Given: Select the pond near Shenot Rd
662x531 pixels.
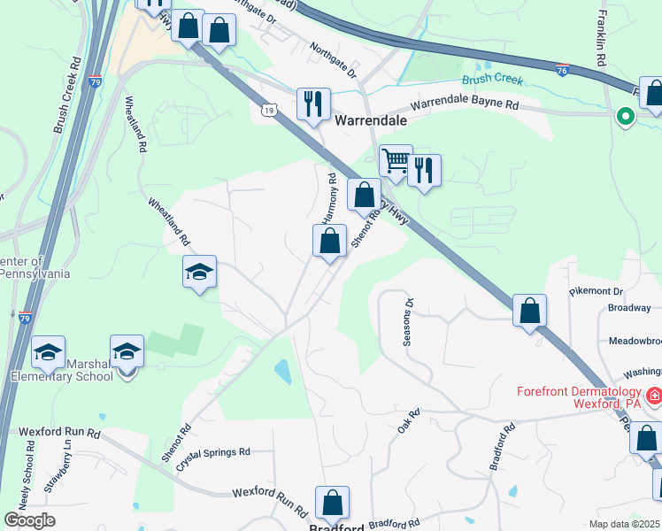Looking at the screenshot, I should 283,372.
